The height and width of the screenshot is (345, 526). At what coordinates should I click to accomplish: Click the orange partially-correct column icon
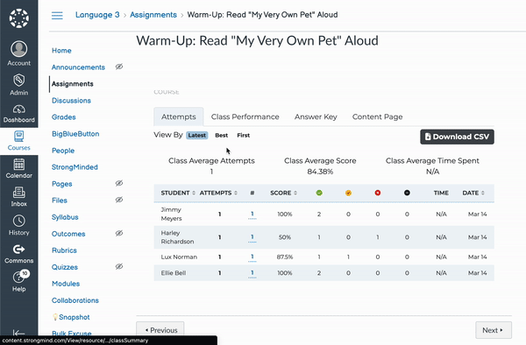coord(348,193)
